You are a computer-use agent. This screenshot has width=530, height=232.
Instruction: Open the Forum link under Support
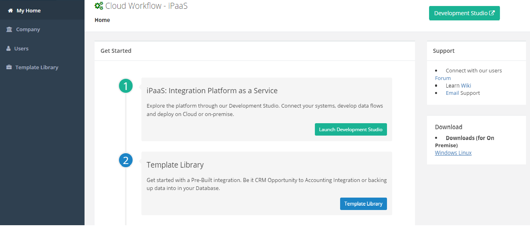[x=443, y=78]
